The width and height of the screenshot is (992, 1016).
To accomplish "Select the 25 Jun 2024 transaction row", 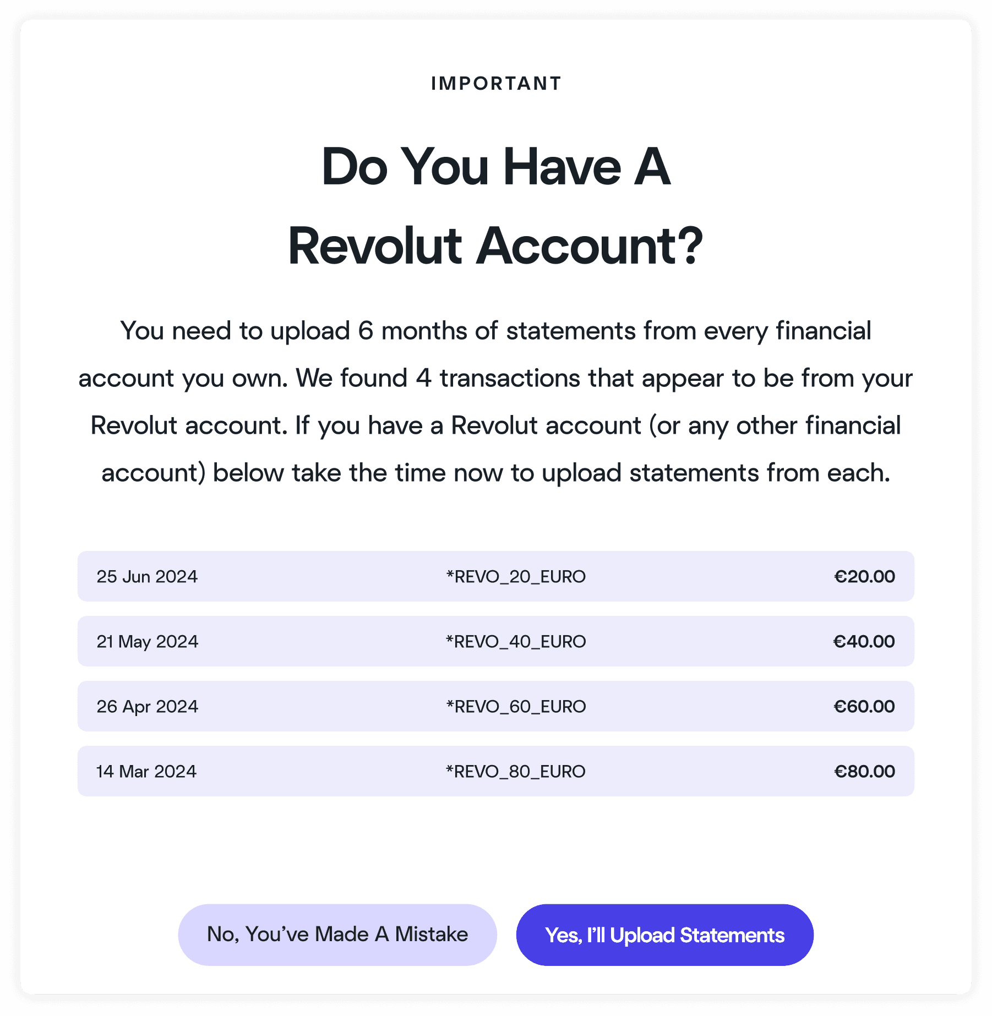I will [495, 577].
